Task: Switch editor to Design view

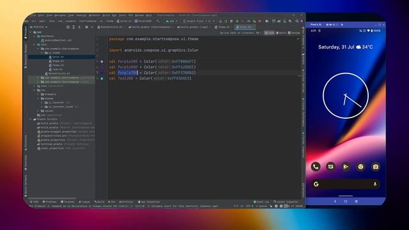Action: click(294, 33)
